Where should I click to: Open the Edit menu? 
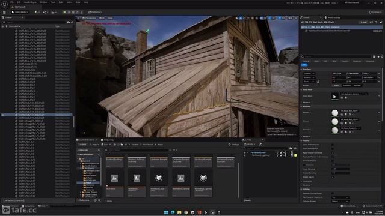tap(19, 2)
